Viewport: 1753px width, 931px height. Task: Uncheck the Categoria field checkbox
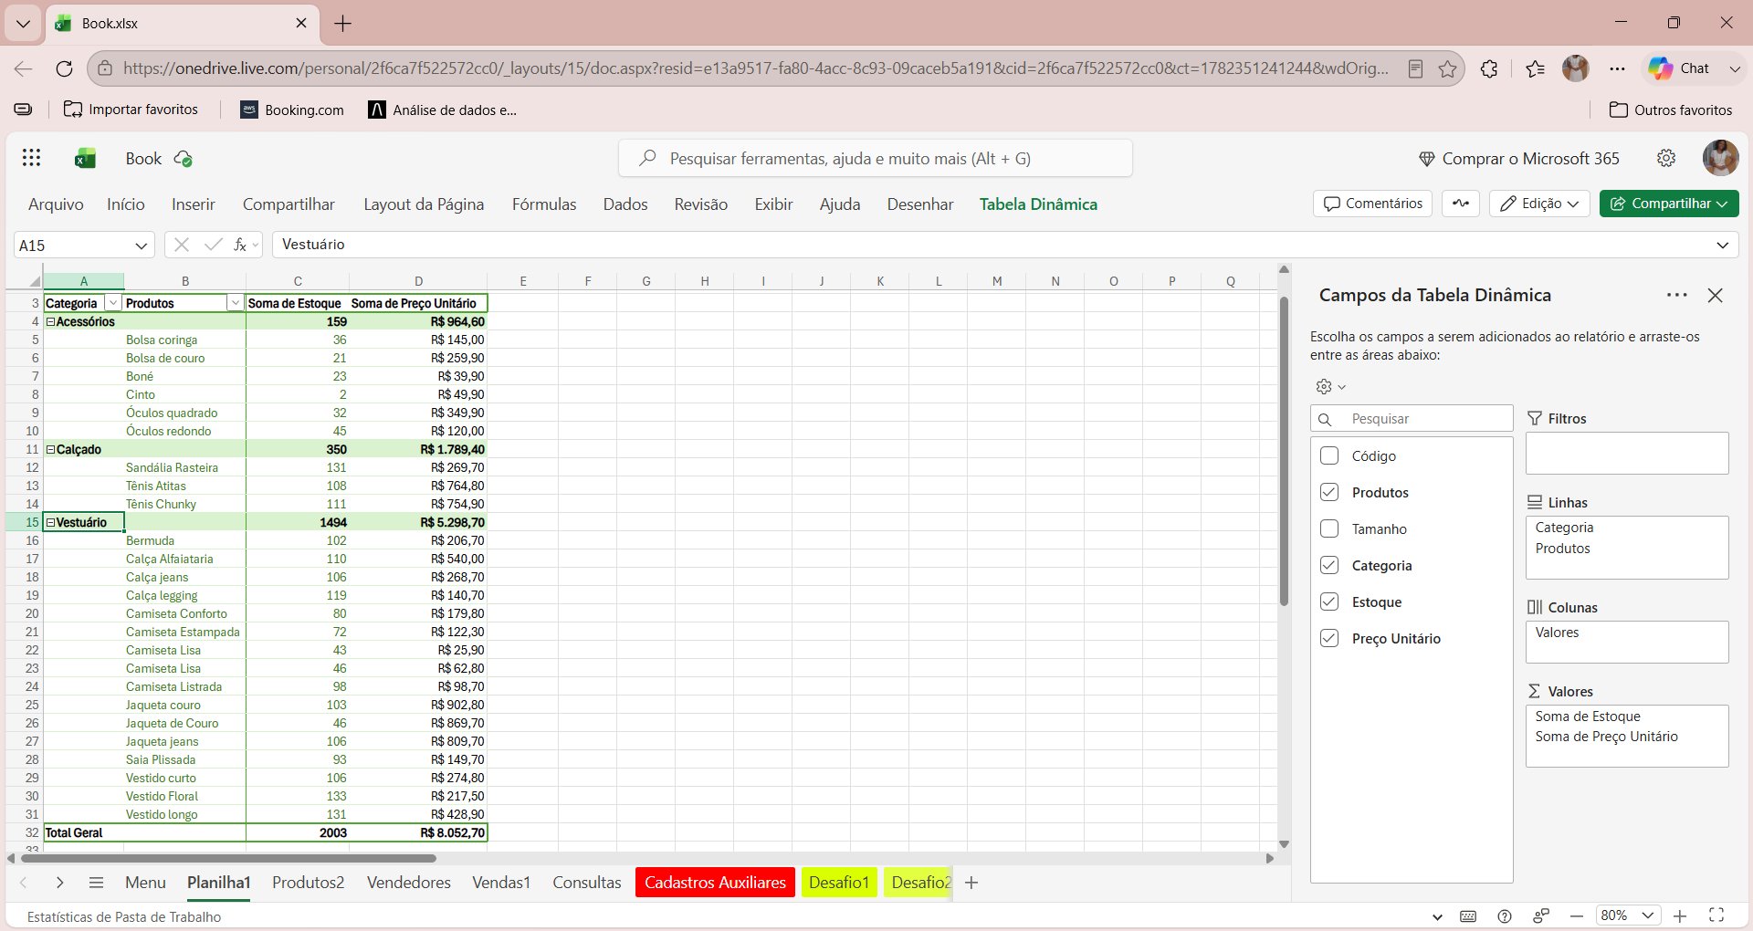coord(1329,565)
